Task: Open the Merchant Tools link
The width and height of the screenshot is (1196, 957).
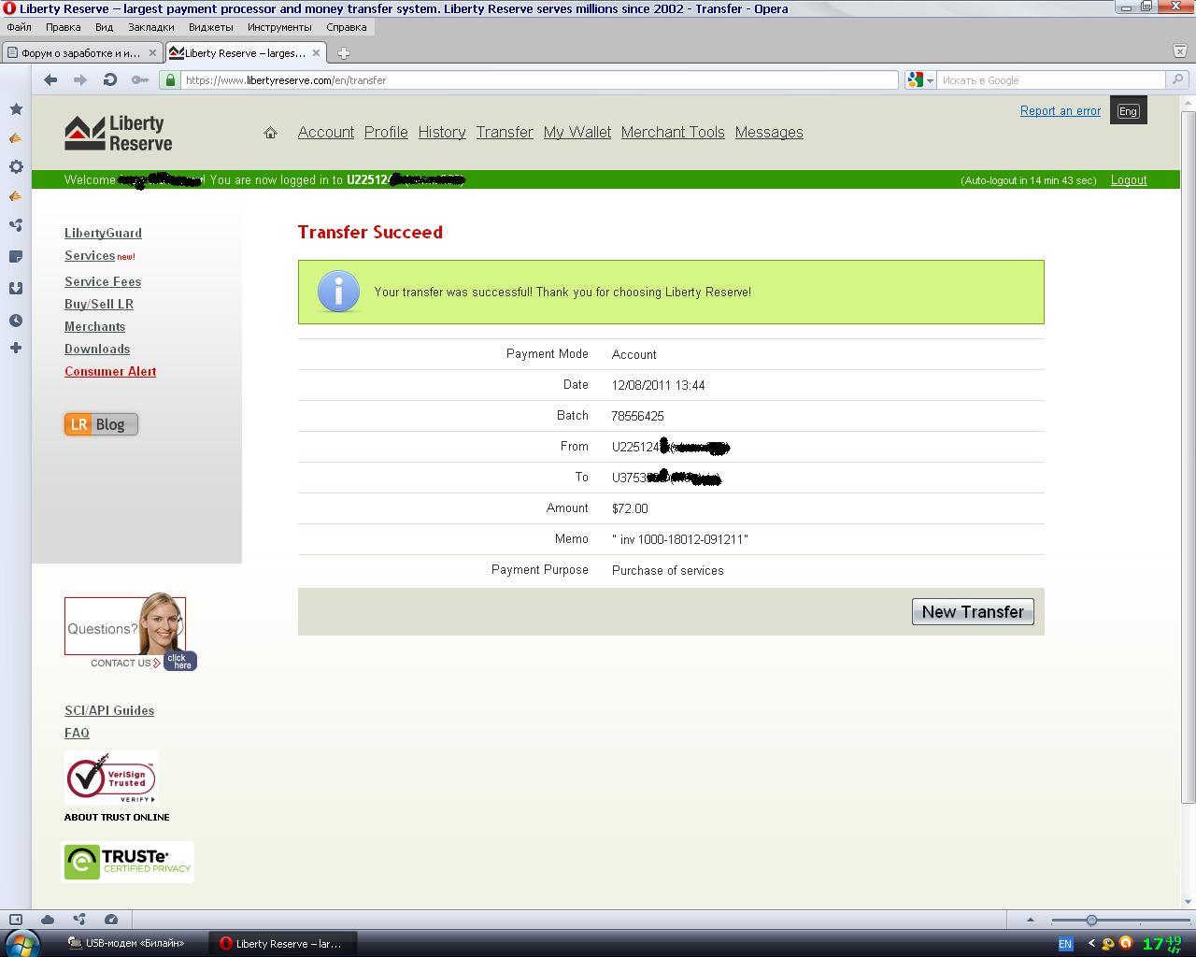Action: click(x=673, y=133)
